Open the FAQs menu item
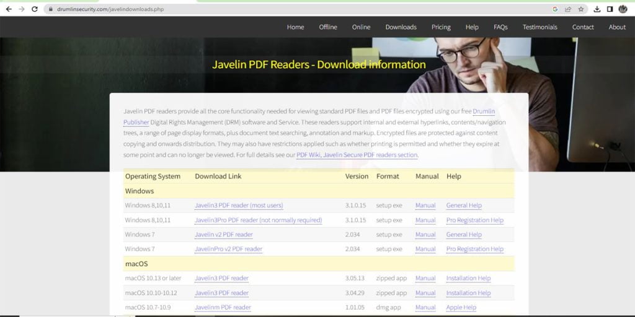This screenshot has width=635, height=317. pos(500,27)
